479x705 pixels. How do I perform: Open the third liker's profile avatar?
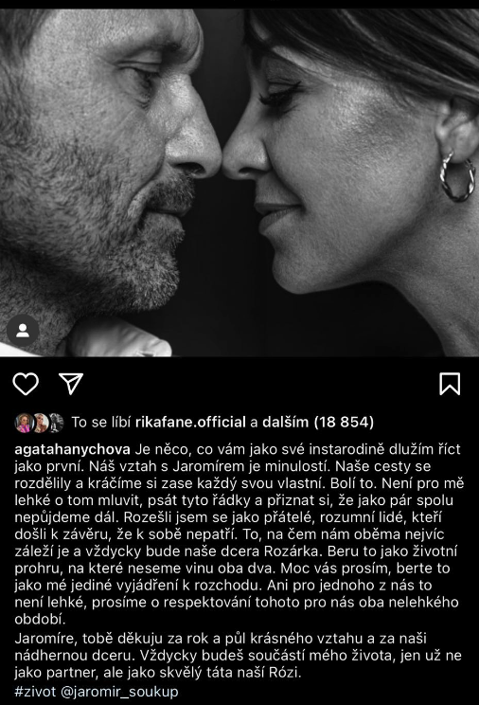coord(56,423)
